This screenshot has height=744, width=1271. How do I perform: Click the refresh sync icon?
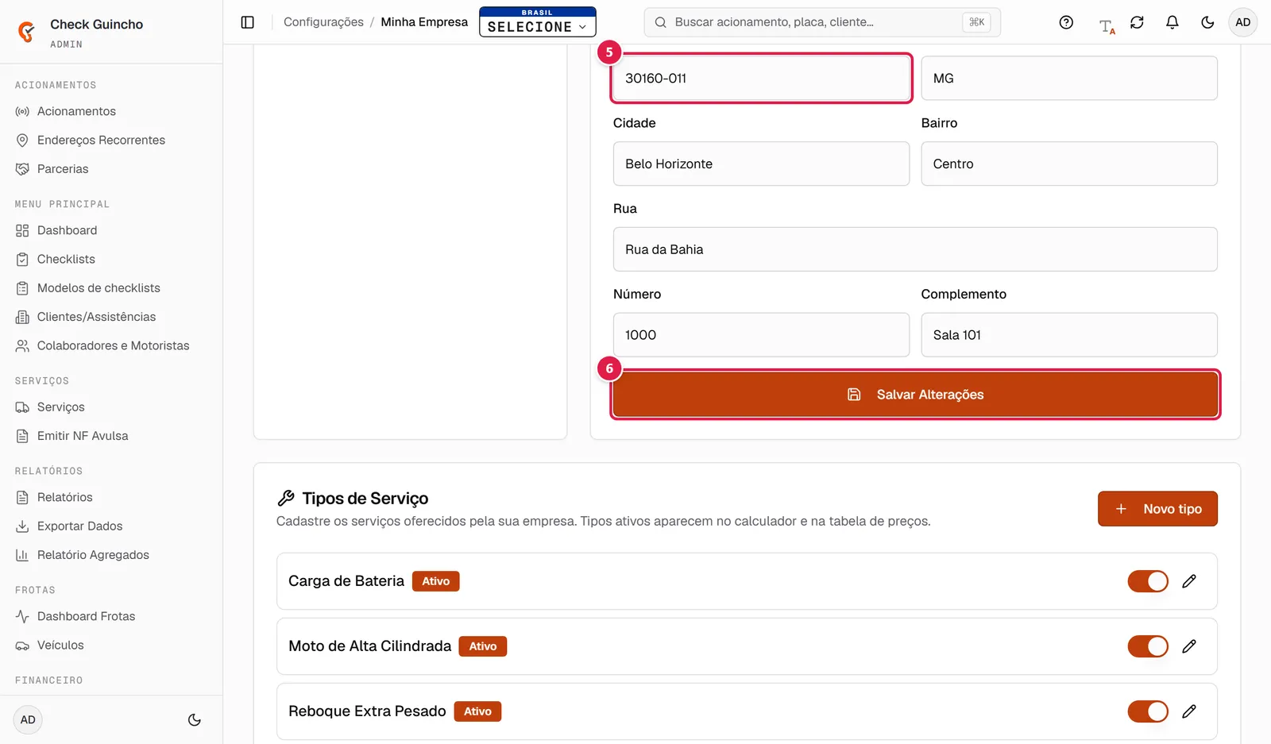1137,22
